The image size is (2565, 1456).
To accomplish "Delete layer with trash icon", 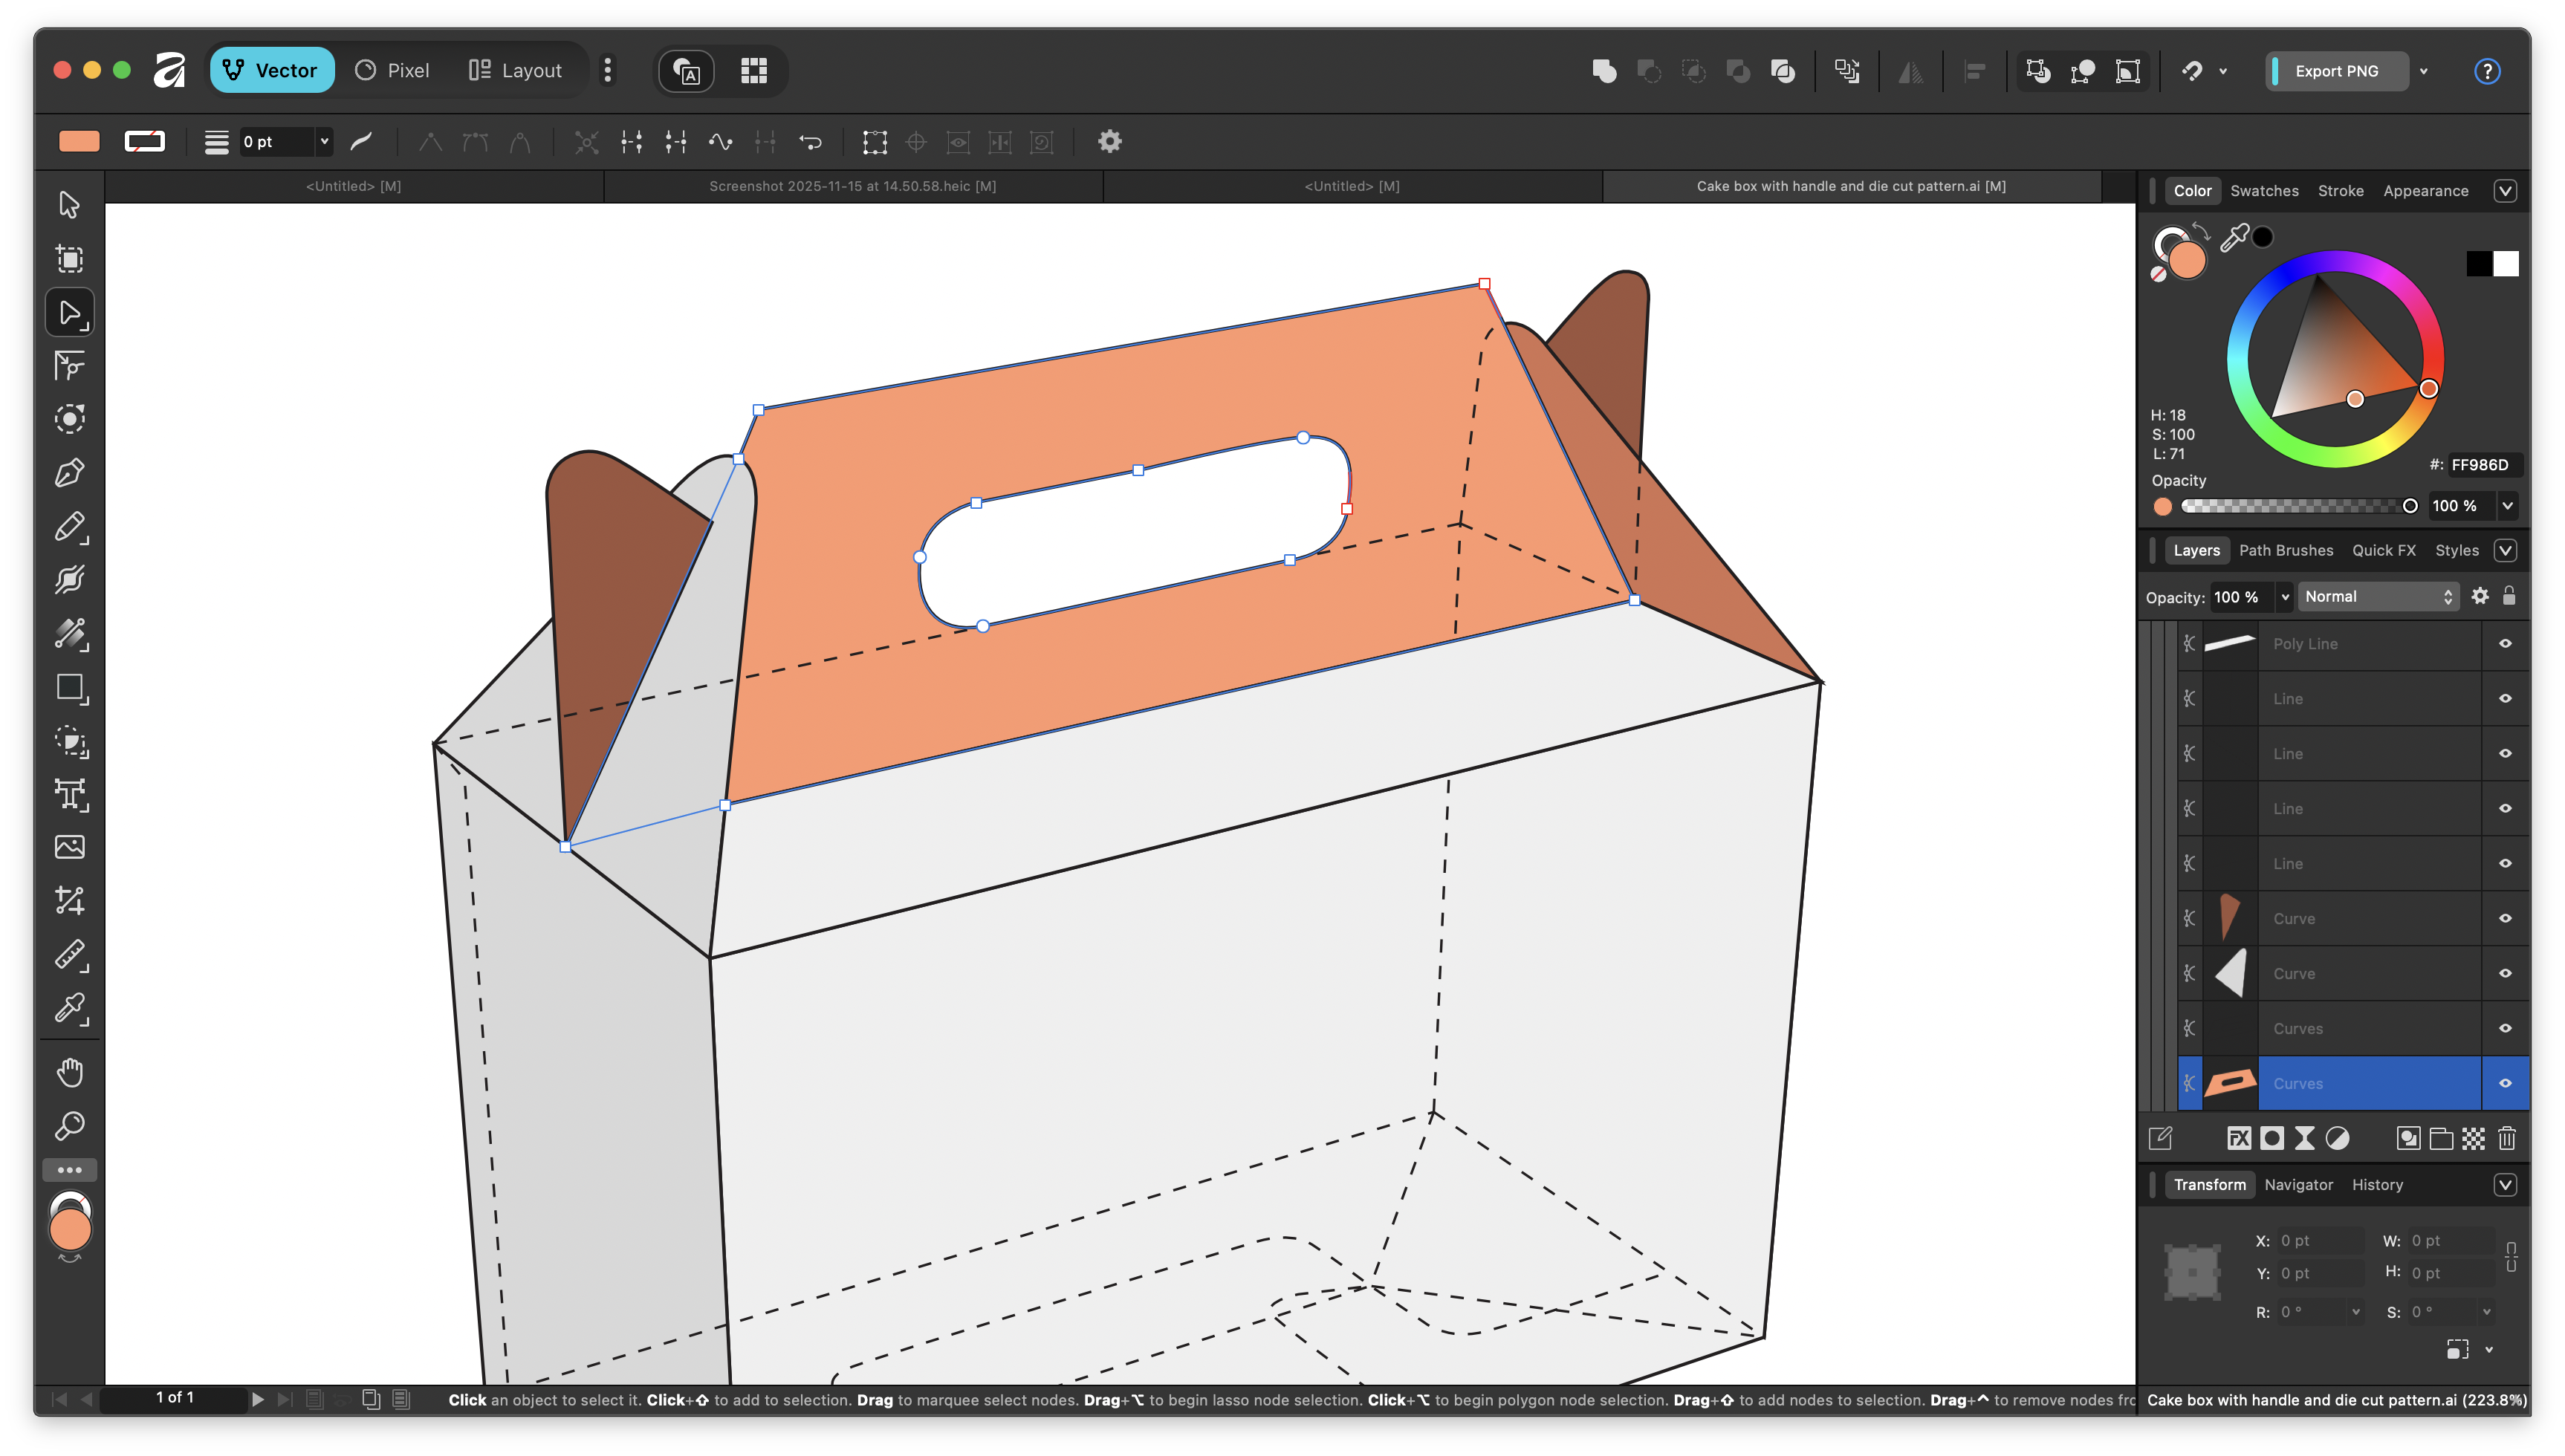I will point(2506,1138).
